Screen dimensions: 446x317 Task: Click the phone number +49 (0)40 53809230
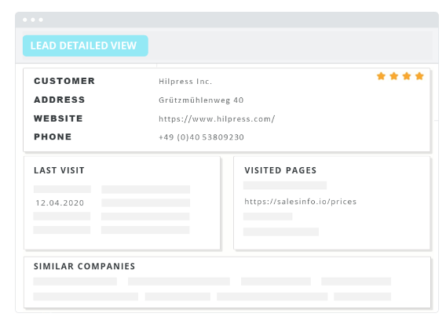[x=201, y=137]
